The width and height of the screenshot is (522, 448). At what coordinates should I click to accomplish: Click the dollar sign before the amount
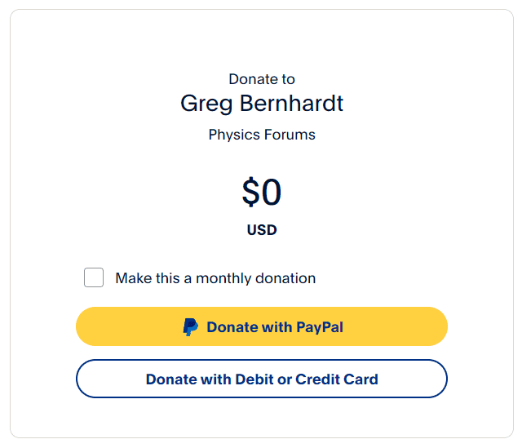251,192
